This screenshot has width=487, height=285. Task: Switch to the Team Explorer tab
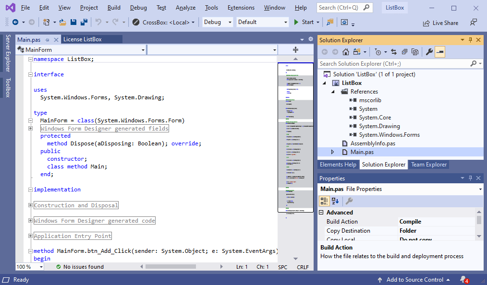click(429, 165)
